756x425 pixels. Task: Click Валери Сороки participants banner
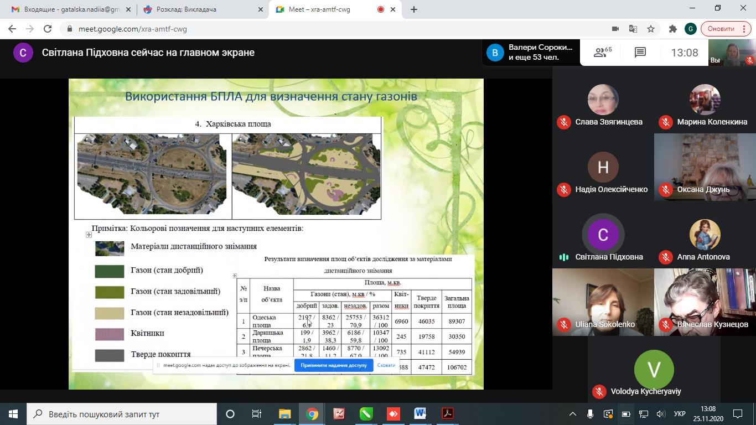pos(531,53)
